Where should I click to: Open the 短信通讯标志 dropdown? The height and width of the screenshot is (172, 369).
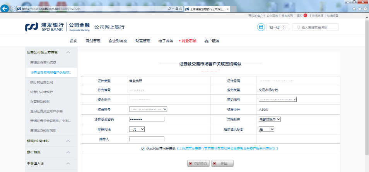(x=266, y=129)
